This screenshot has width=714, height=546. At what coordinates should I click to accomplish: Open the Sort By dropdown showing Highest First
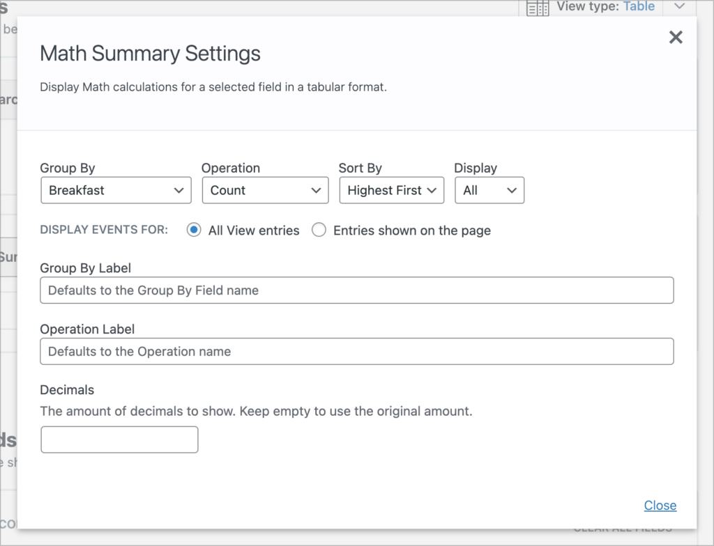(392, 190)
